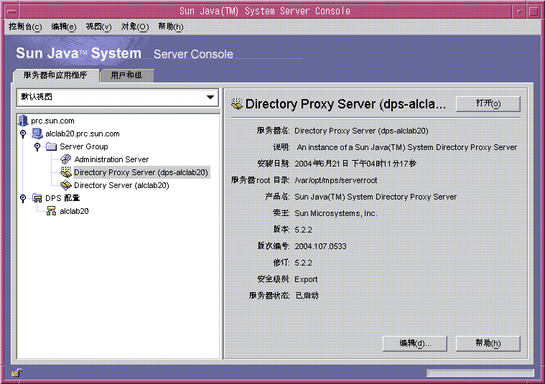Collapse the Server Group node
Image resolution: width=545 pixels, height=384 pixels.
click(37, 146)
